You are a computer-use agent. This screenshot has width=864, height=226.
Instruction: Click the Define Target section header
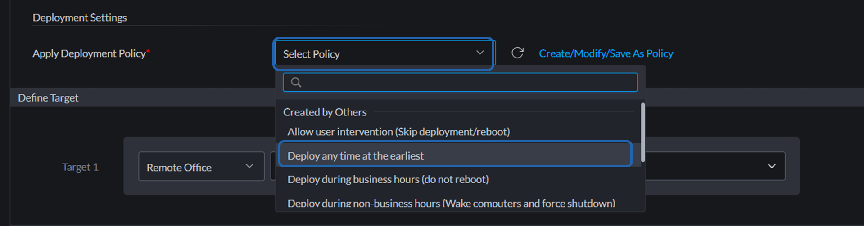[48, 97]
